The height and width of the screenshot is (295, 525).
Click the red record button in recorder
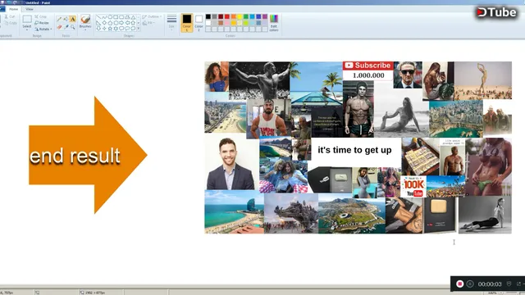click(459, 284)
